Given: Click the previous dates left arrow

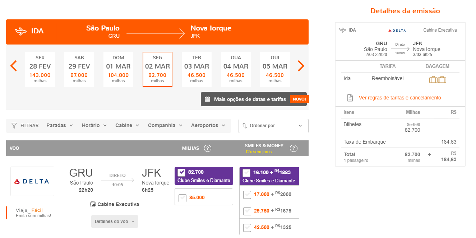Looking at the screenshot, I should tap(14, 66).
